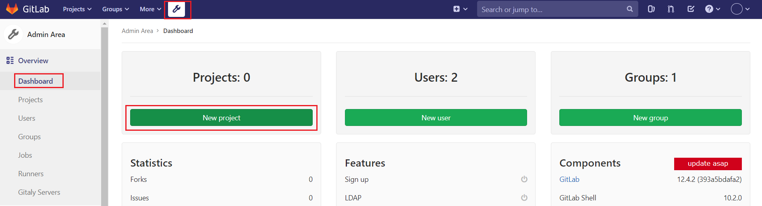762x206 pixels.
Task: Open the GitLab component link
Action: 569,179
